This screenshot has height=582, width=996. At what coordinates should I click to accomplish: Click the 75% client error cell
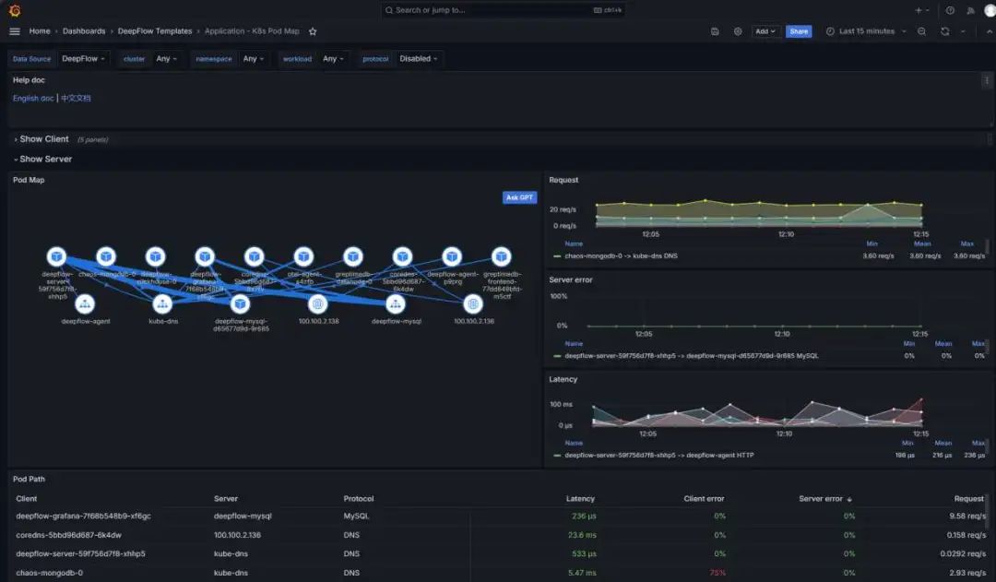(x=717, y=573)
